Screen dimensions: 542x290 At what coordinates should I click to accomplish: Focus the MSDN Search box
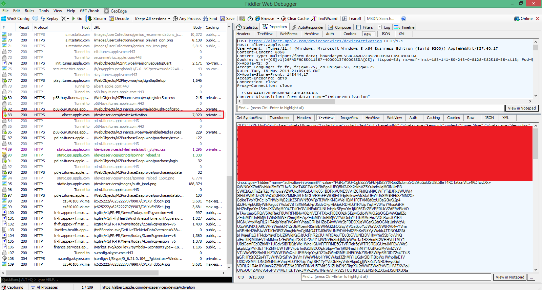(382, 19)
